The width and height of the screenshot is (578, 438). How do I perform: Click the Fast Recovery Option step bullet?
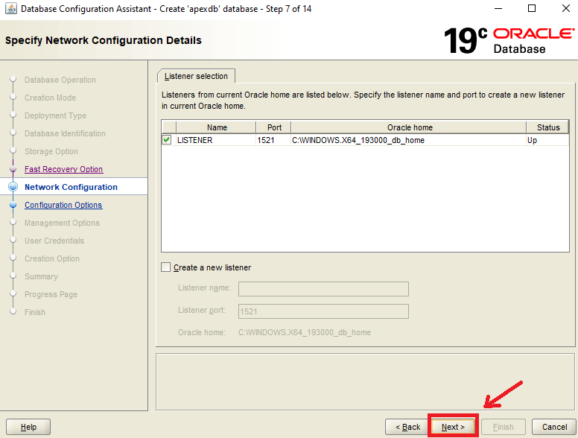pos(13,169)
